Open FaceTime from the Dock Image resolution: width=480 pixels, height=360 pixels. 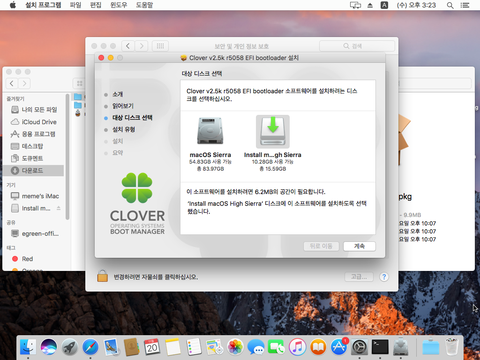coord(277,347)
